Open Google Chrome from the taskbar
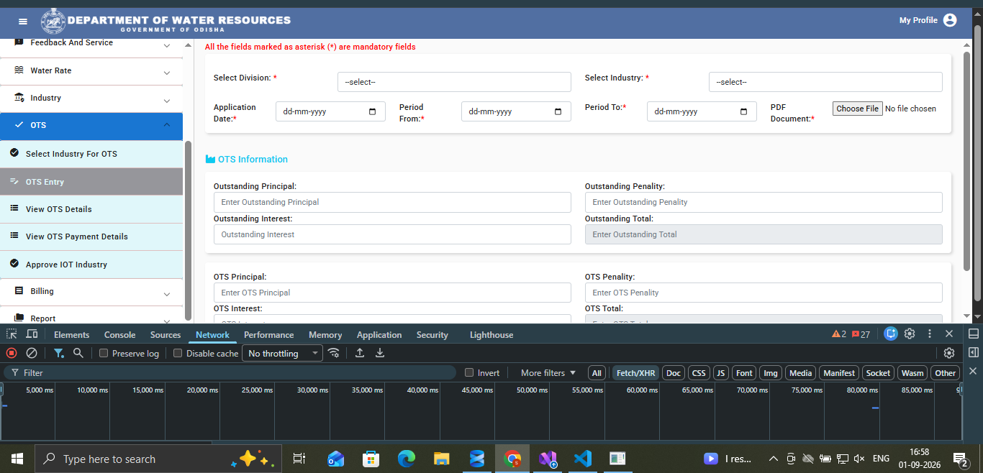The height and width of the screenshot is (473, 983). click(512, 459)
